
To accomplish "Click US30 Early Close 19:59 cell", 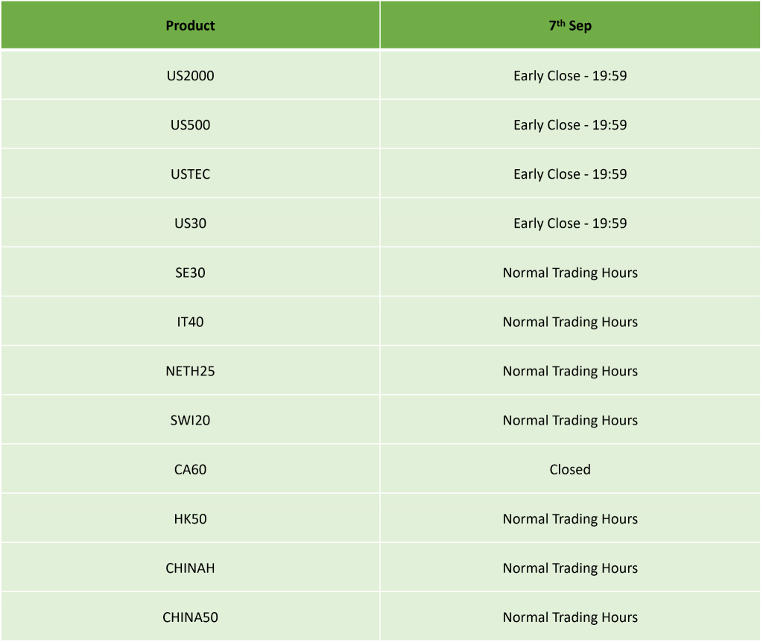I will tap(570, 223).
